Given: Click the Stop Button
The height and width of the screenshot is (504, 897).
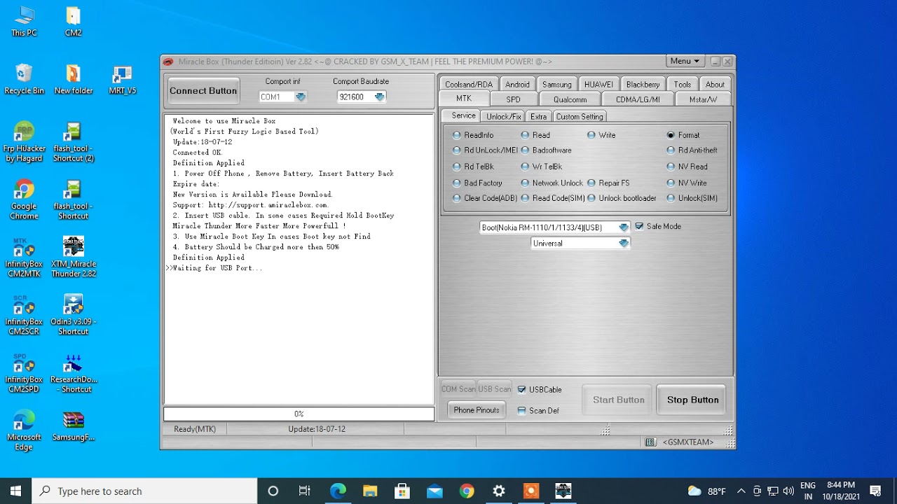Looking at the screenshot, I should click(x=693, y=400).
